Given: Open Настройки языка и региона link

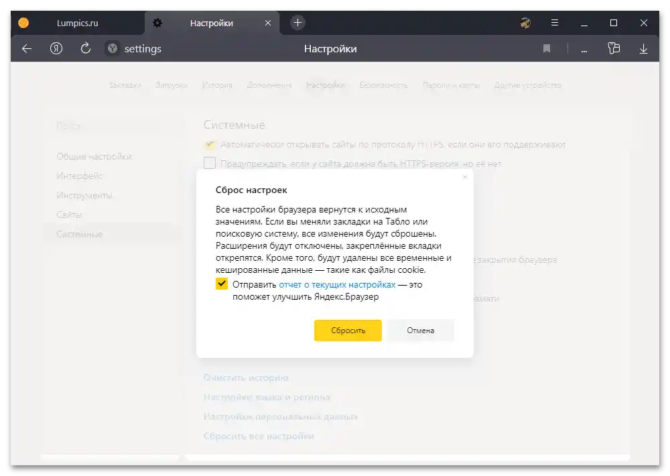Looking at the screenshot, I should pos(267,397).
